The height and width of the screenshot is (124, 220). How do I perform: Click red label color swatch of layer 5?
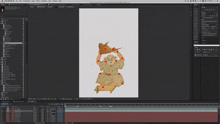tap(8, 114)
